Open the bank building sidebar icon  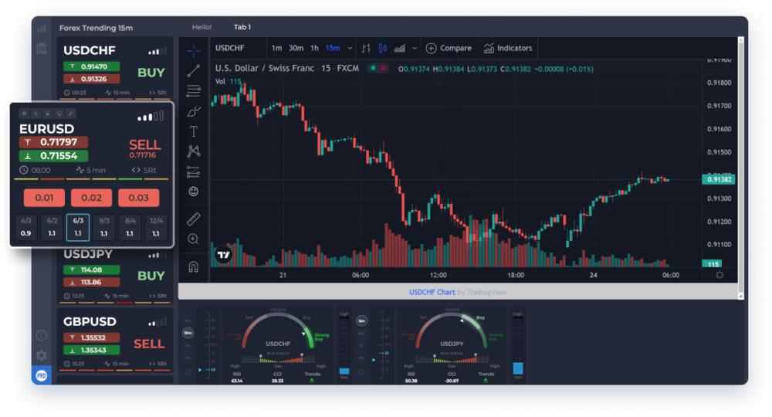(42, 48)
